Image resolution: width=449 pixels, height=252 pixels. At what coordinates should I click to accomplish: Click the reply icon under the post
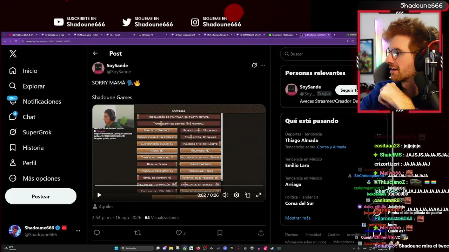[x=97, y=233]
